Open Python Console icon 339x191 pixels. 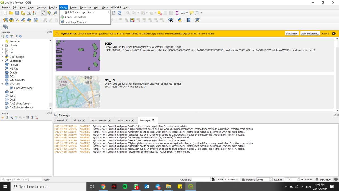(179, 20)
